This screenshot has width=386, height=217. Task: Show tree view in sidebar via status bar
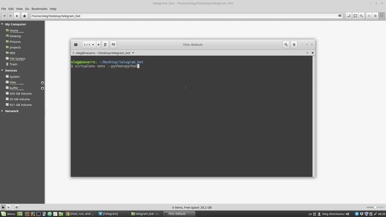8,207
